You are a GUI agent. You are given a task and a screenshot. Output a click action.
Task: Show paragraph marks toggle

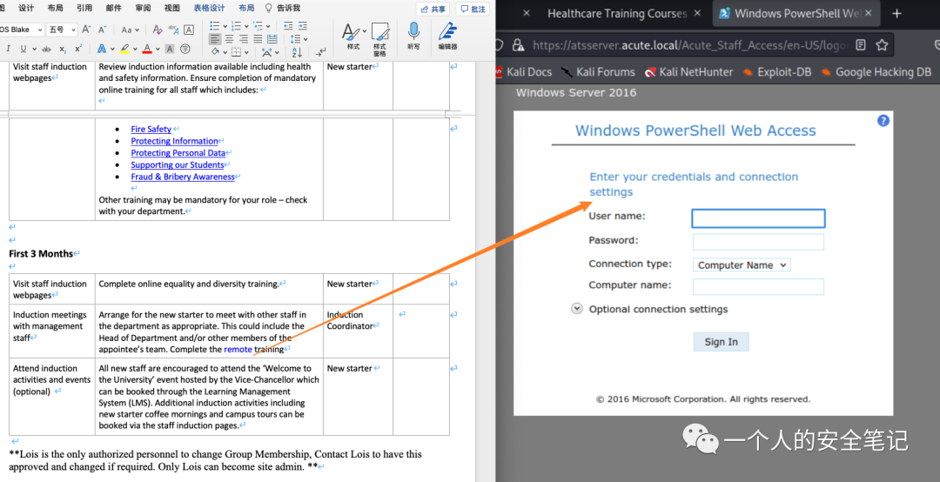320,53
